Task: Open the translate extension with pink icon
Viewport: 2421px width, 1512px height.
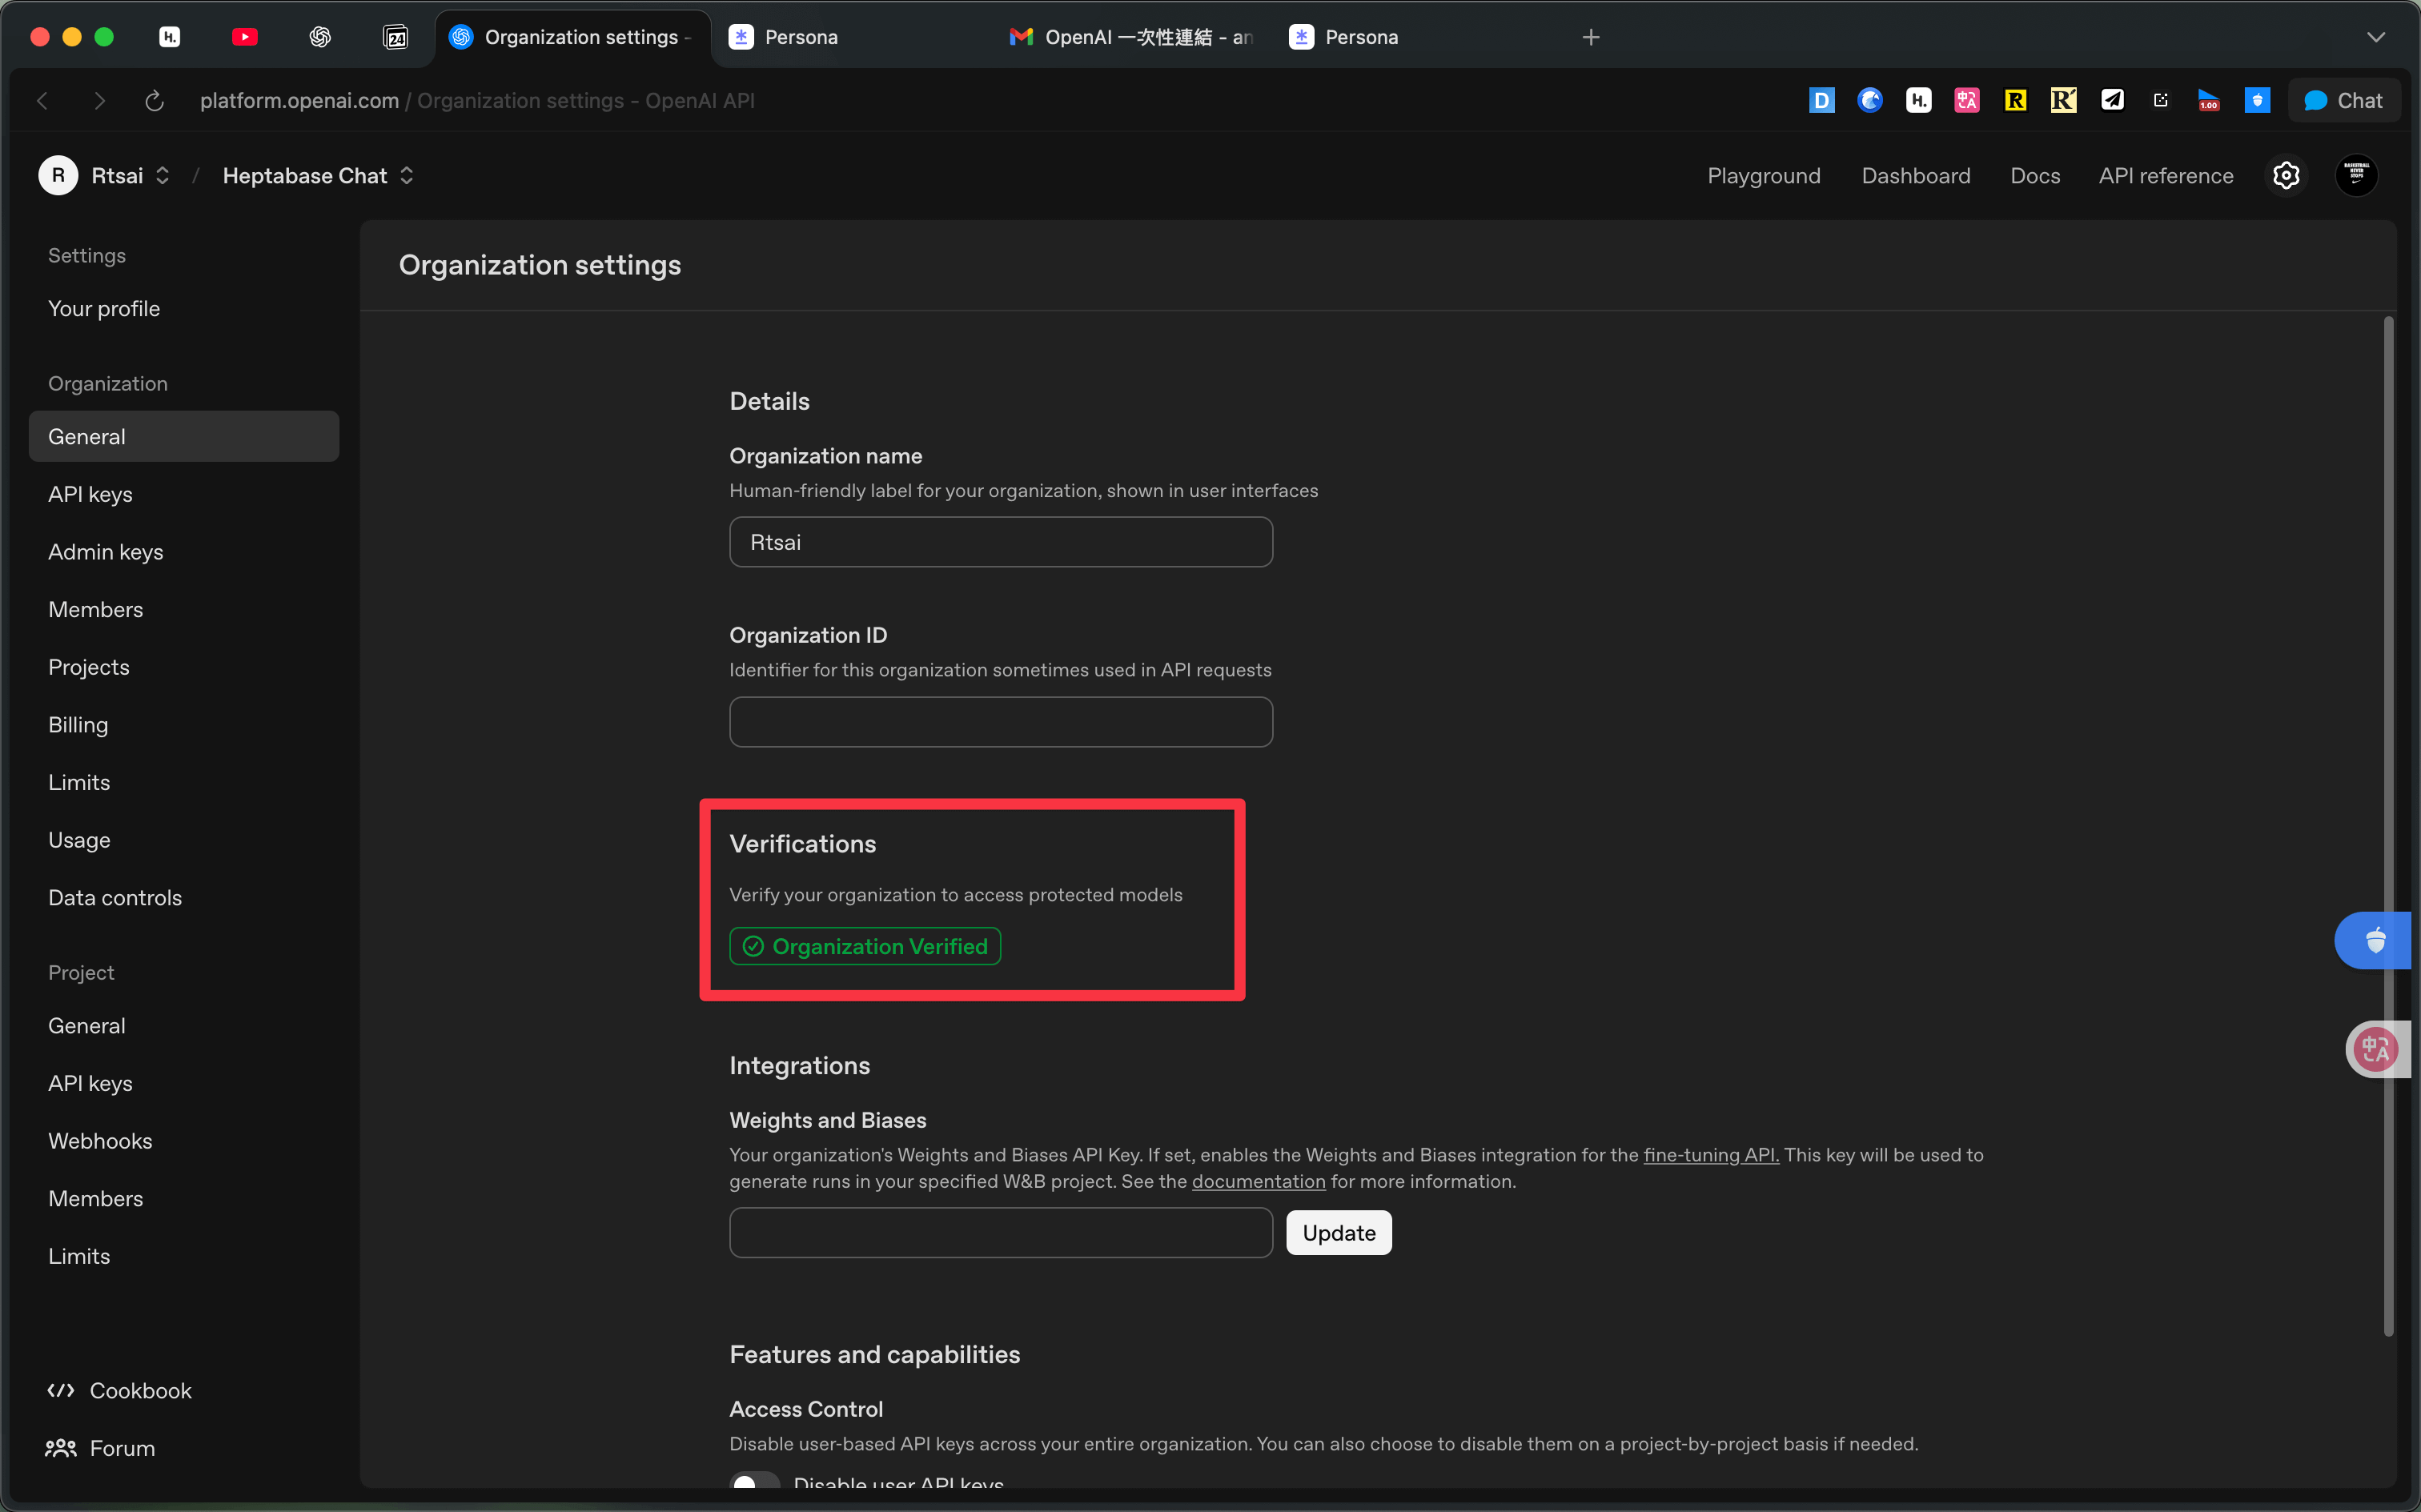Action: pyautogui.click(x=1966, y=100)
